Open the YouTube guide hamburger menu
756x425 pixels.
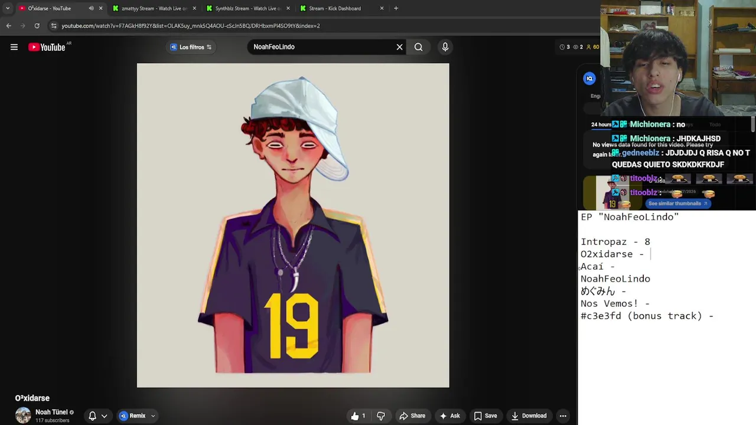(14, 47)
